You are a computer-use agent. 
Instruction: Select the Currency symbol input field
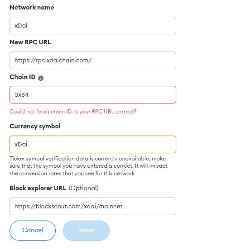click(93, 144)
